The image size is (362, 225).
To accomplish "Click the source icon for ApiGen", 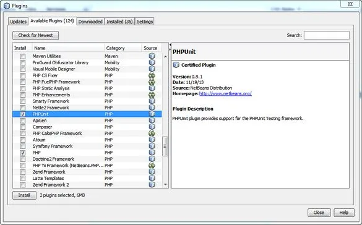I will [152, 121].
